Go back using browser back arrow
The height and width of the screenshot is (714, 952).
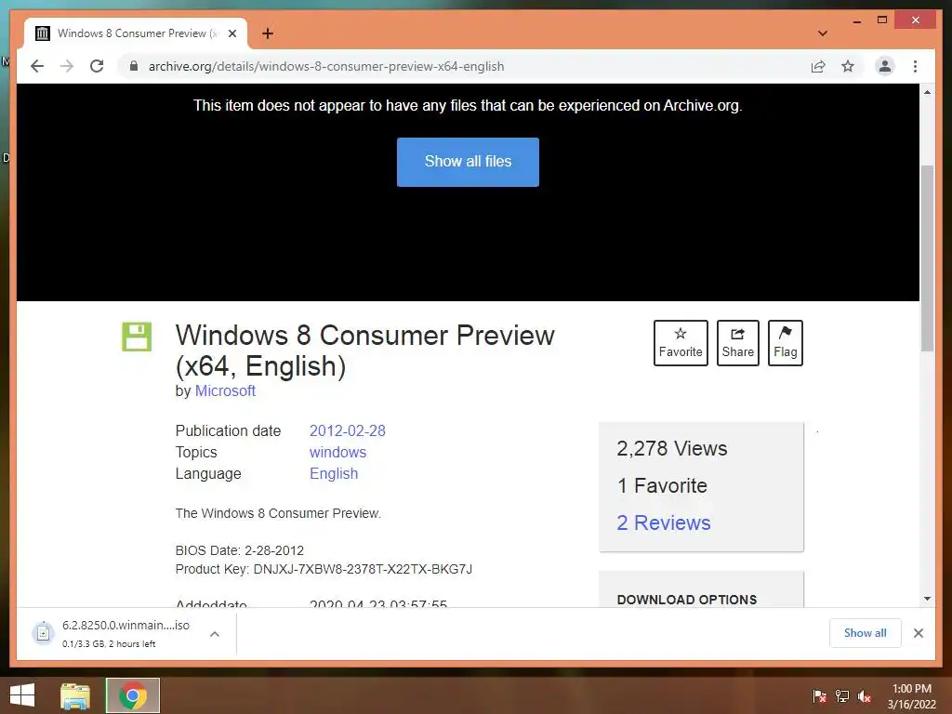coord(37,66)
